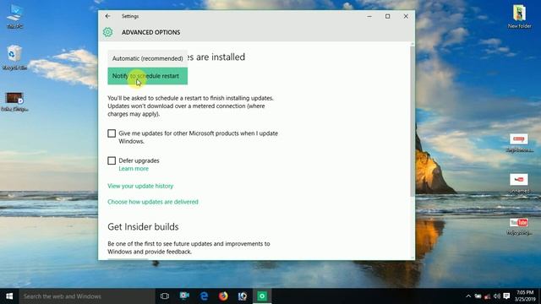Maximize the Settings window

pyautogui.click(x=387, y=16)
